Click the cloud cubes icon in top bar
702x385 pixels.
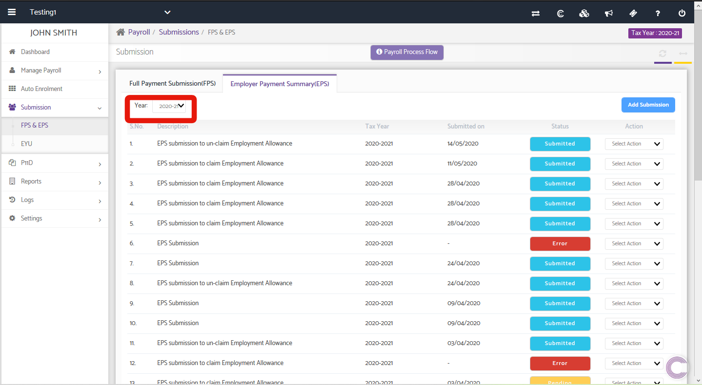coord(584,14)
